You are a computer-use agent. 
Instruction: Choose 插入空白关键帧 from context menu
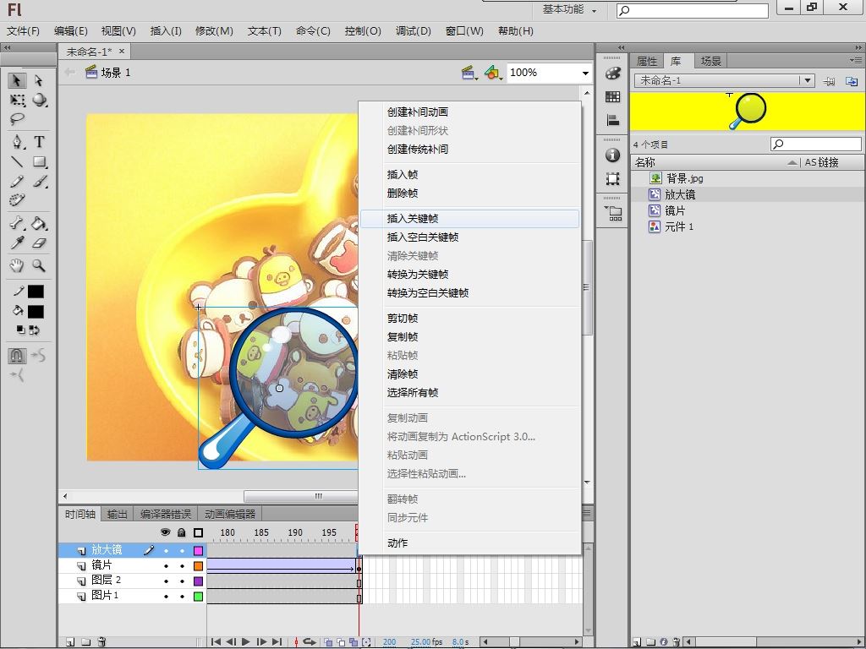470,237
